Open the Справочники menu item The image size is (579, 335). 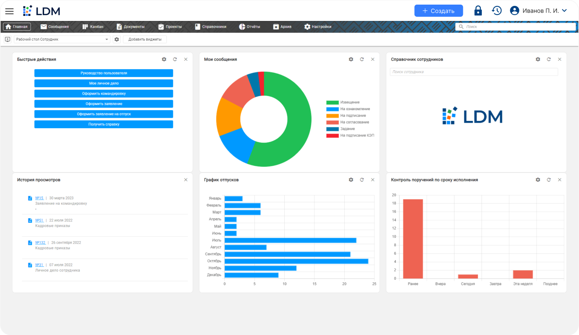coord(210,27)
